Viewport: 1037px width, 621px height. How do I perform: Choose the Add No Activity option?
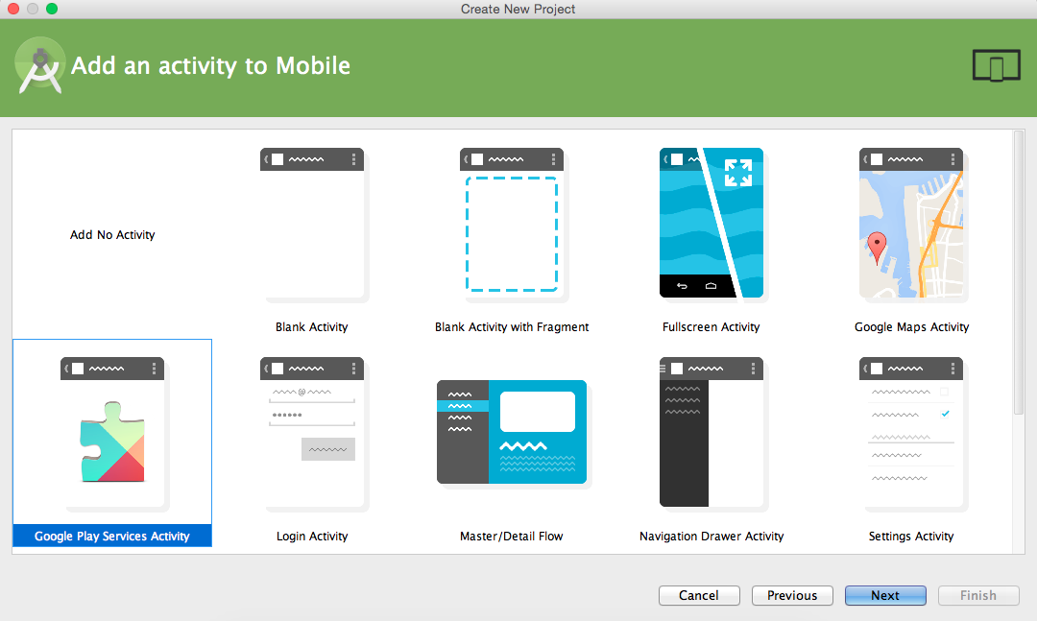[112, 235]
